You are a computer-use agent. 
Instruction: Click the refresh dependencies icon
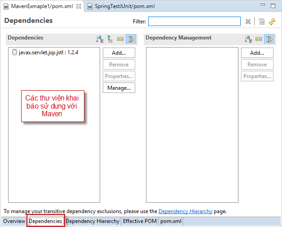[272, 22]
